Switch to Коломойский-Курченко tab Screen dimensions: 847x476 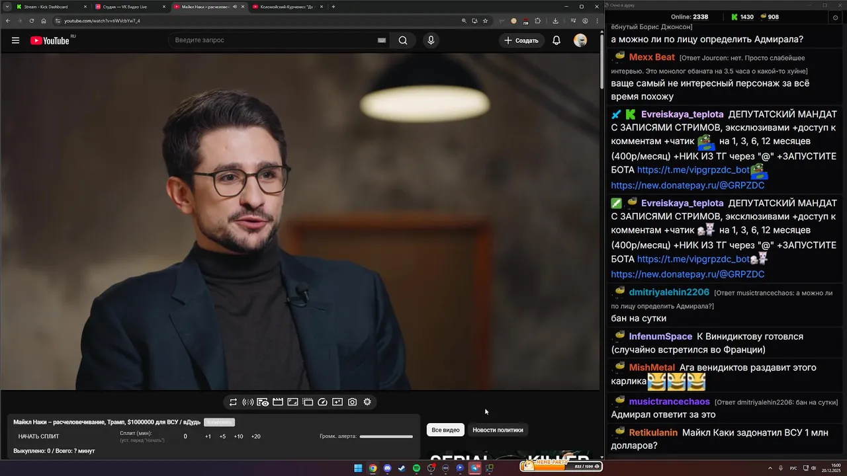[287, 7]
